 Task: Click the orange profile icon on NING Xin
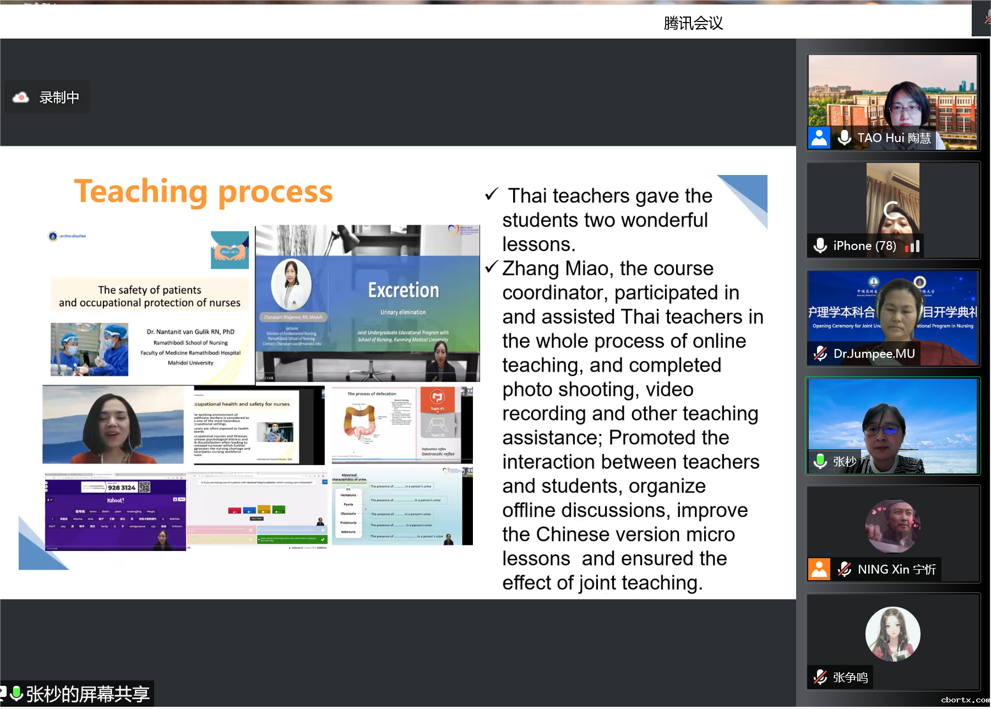click(x=819, y=569)
